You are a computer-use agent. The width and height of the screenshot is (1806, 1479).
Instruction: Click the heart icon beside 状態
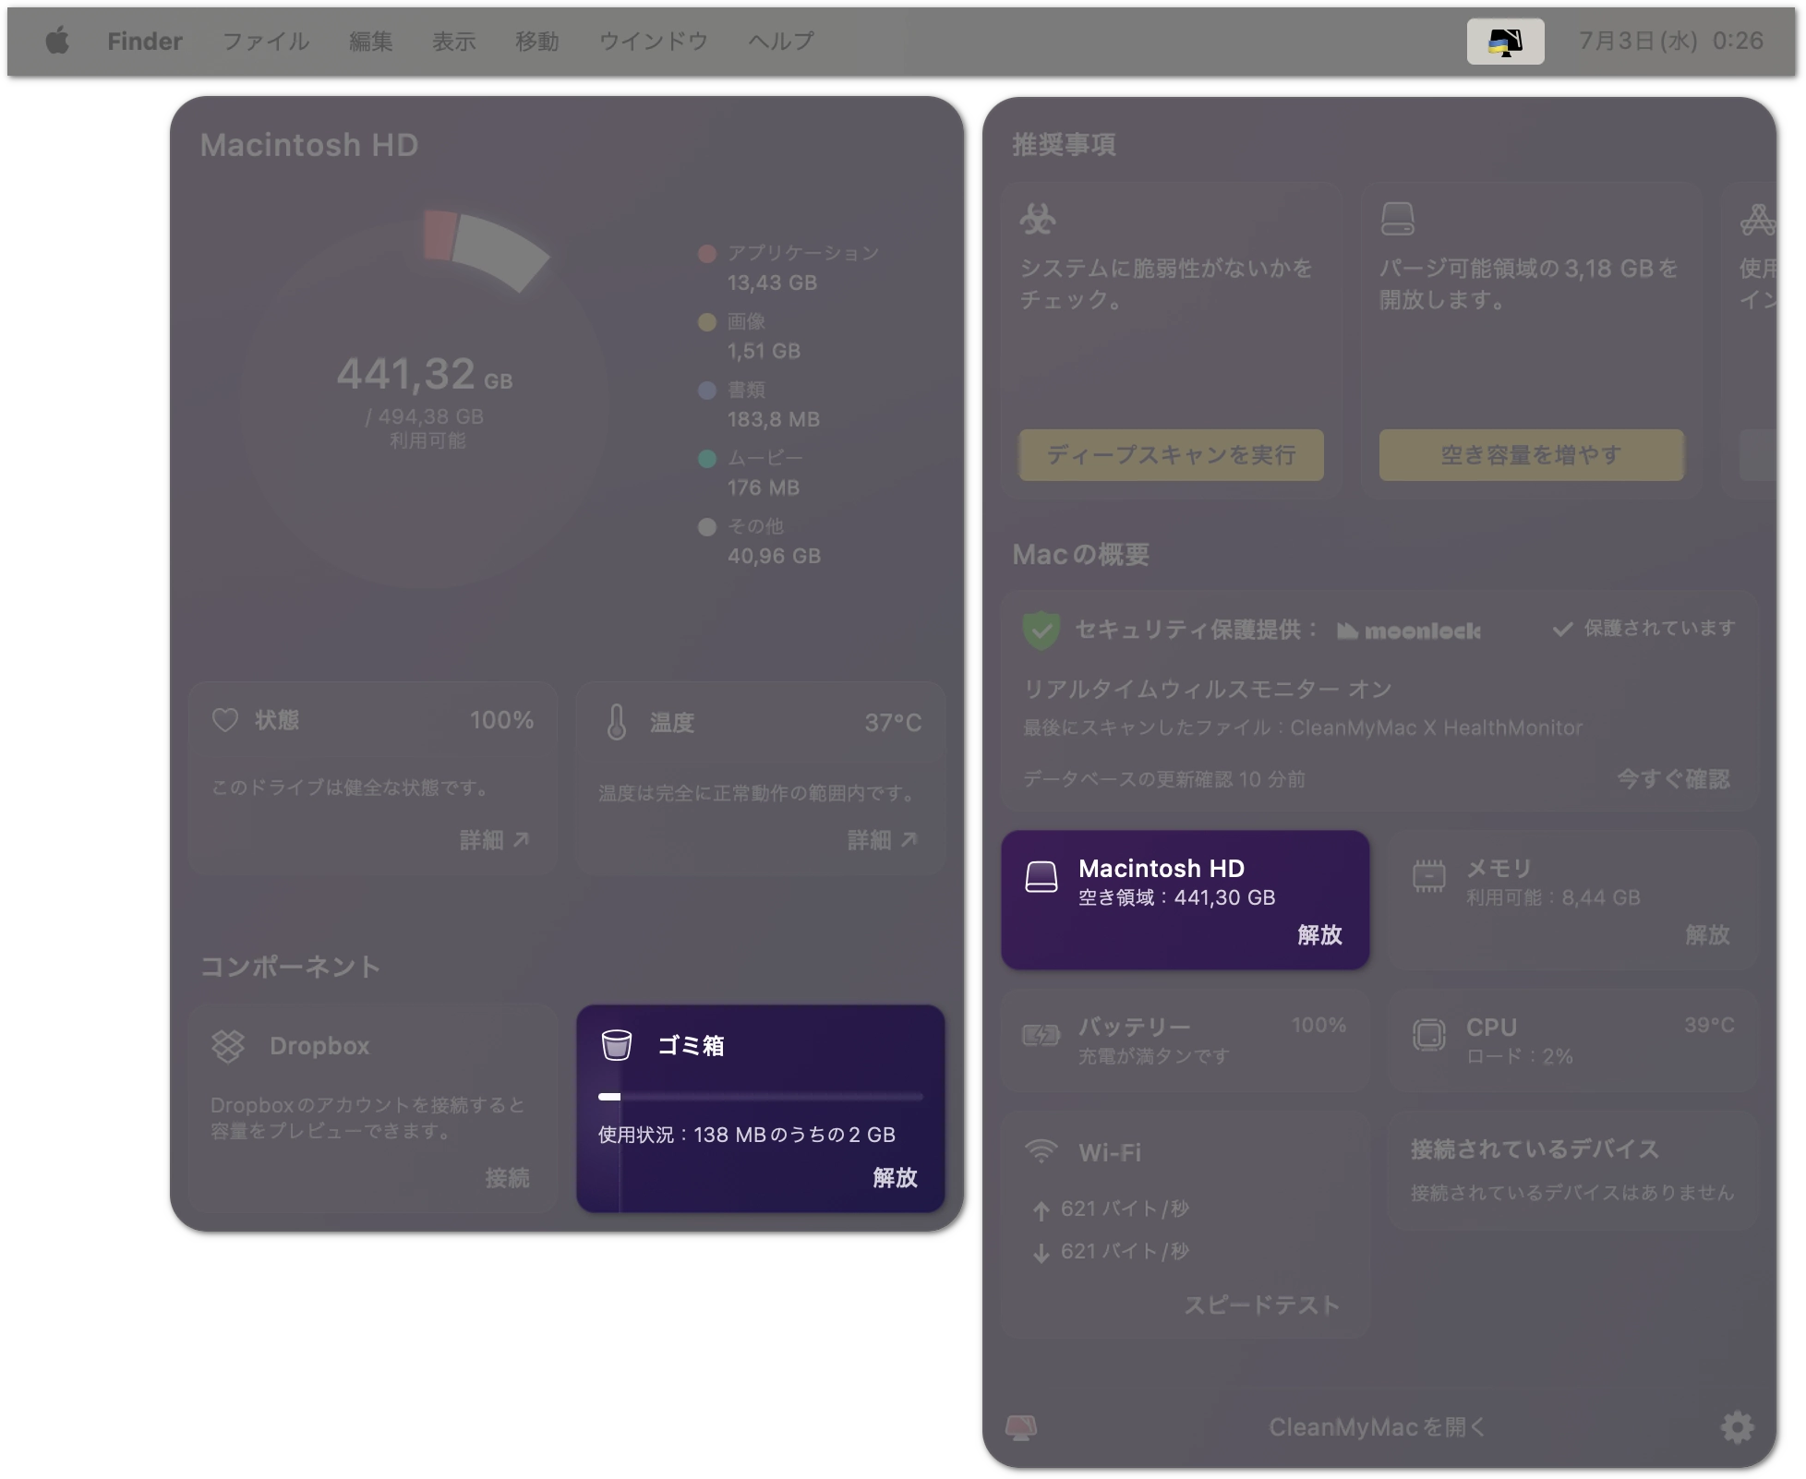pyautogui.click(x=225, y=720)
